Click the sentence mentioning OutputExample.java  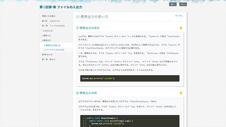pos(118,102)
